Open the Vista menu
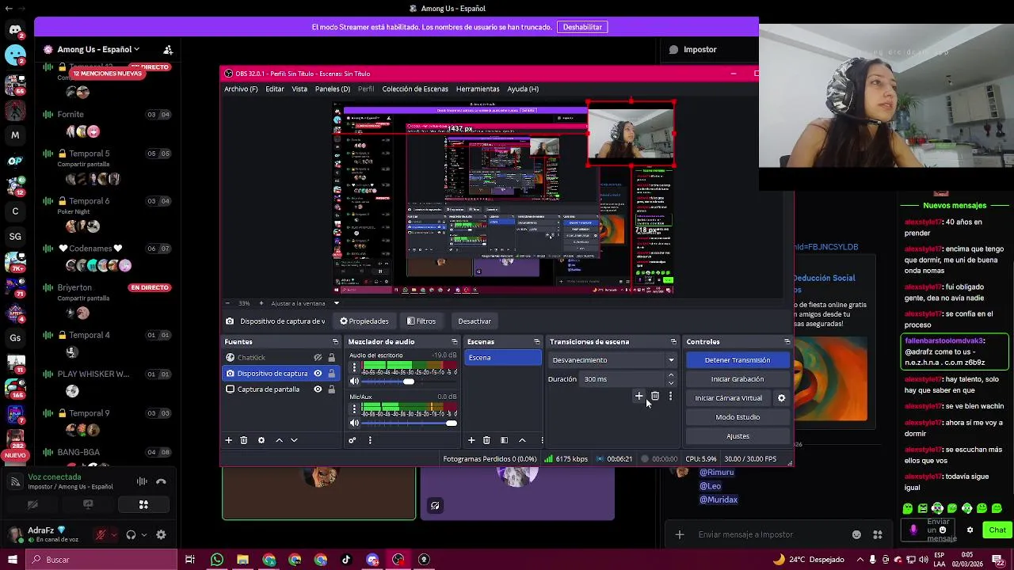 point(299,89)
